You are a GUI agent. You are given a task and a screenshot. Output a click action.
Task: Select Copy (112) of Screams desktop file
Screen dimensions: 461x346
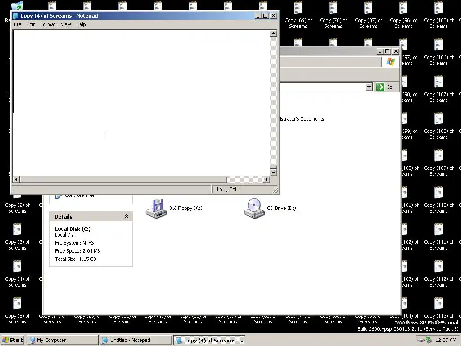tap(438, 274)
